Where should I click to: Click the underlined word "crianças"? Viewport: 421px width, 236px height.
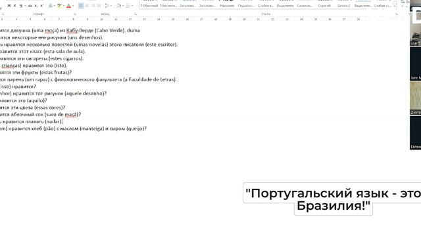pos(11,66)
